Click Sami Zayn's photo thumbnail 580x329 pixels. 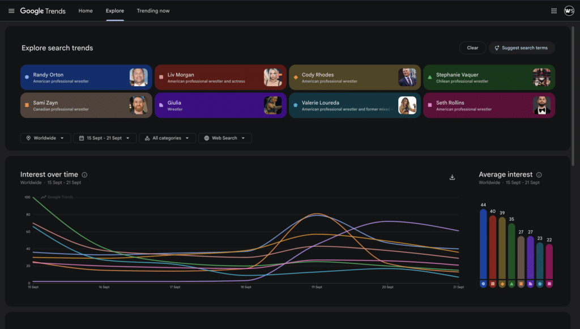[139, 105]
